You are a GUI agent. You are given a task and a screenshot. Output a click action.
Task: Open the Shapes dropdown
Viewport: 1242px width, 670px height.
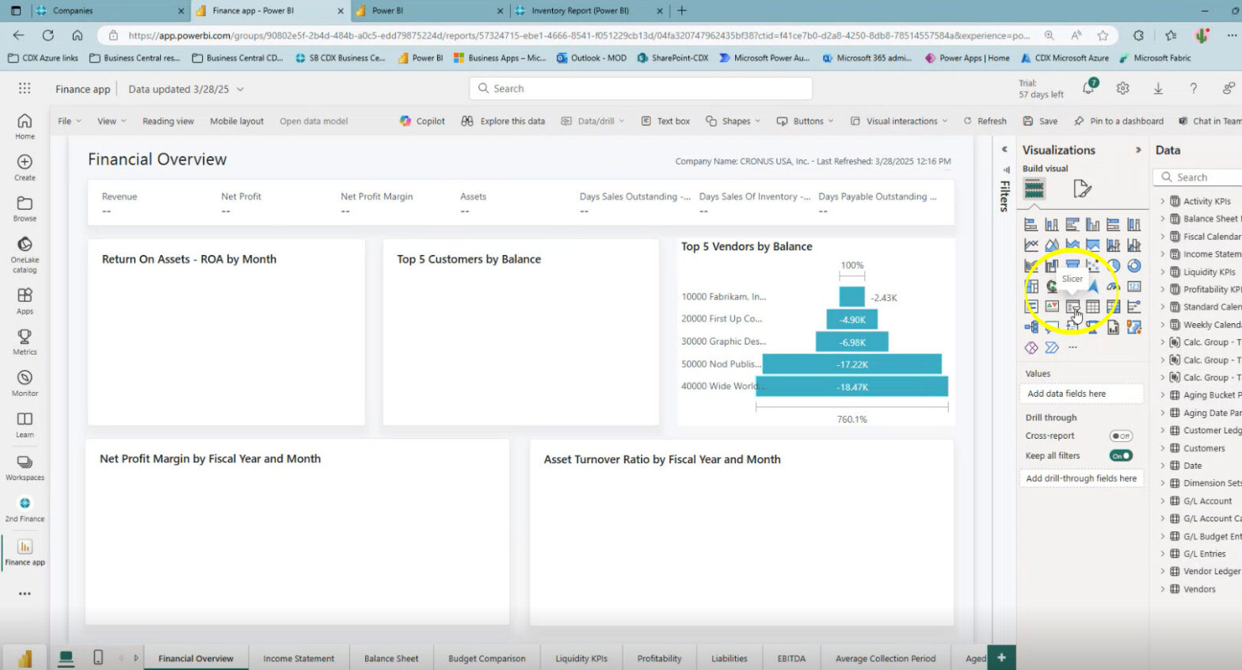pyautogui.click(x=733, y=121)
